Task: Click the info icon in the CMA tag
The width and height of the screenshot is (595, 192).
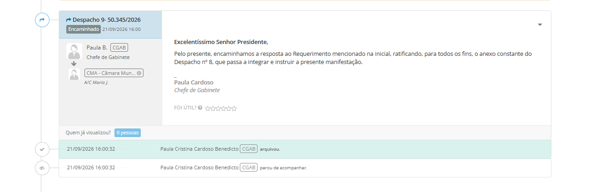Action: [x=139, y=73]
